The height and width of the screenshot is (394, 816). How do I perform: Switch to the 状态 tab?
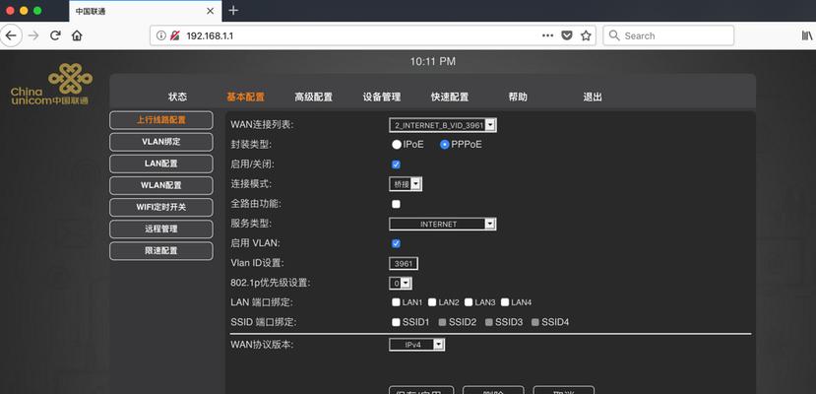pyautogui.click(x=177, y=97)
